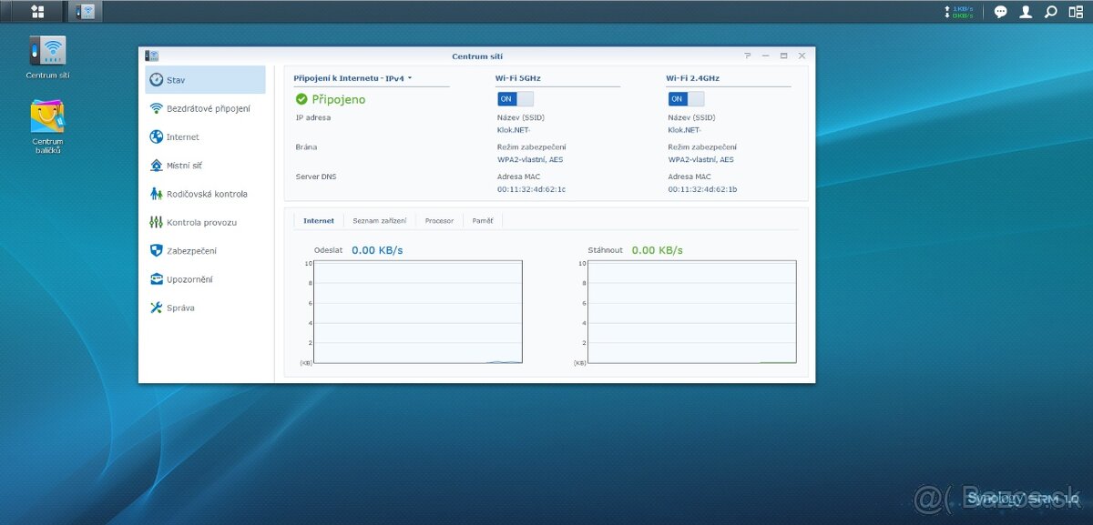Click the Zabezpečení shield icon
The height and width of the screenshot is (525, 1093).
coord(157,250)
